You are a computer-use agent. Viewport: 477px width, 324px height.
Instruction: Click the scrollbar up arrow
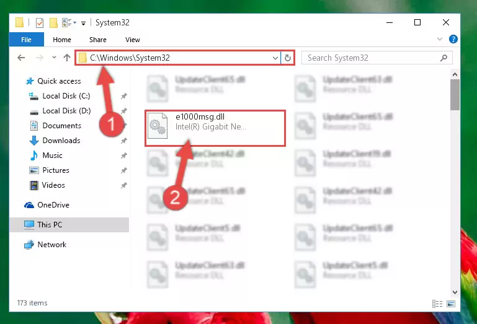point(455,74)
